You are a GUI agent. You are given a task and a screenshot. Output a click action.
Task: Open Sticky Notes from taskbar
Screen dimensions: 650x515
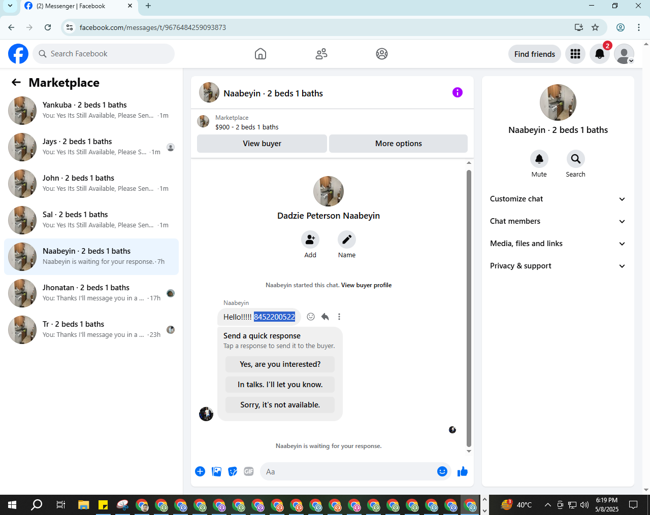tap(103, 505)
